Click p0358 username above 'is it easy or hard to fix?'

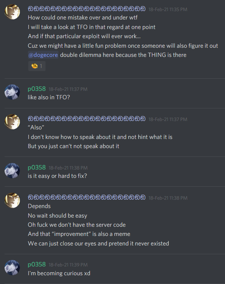(x=37, y=167)
